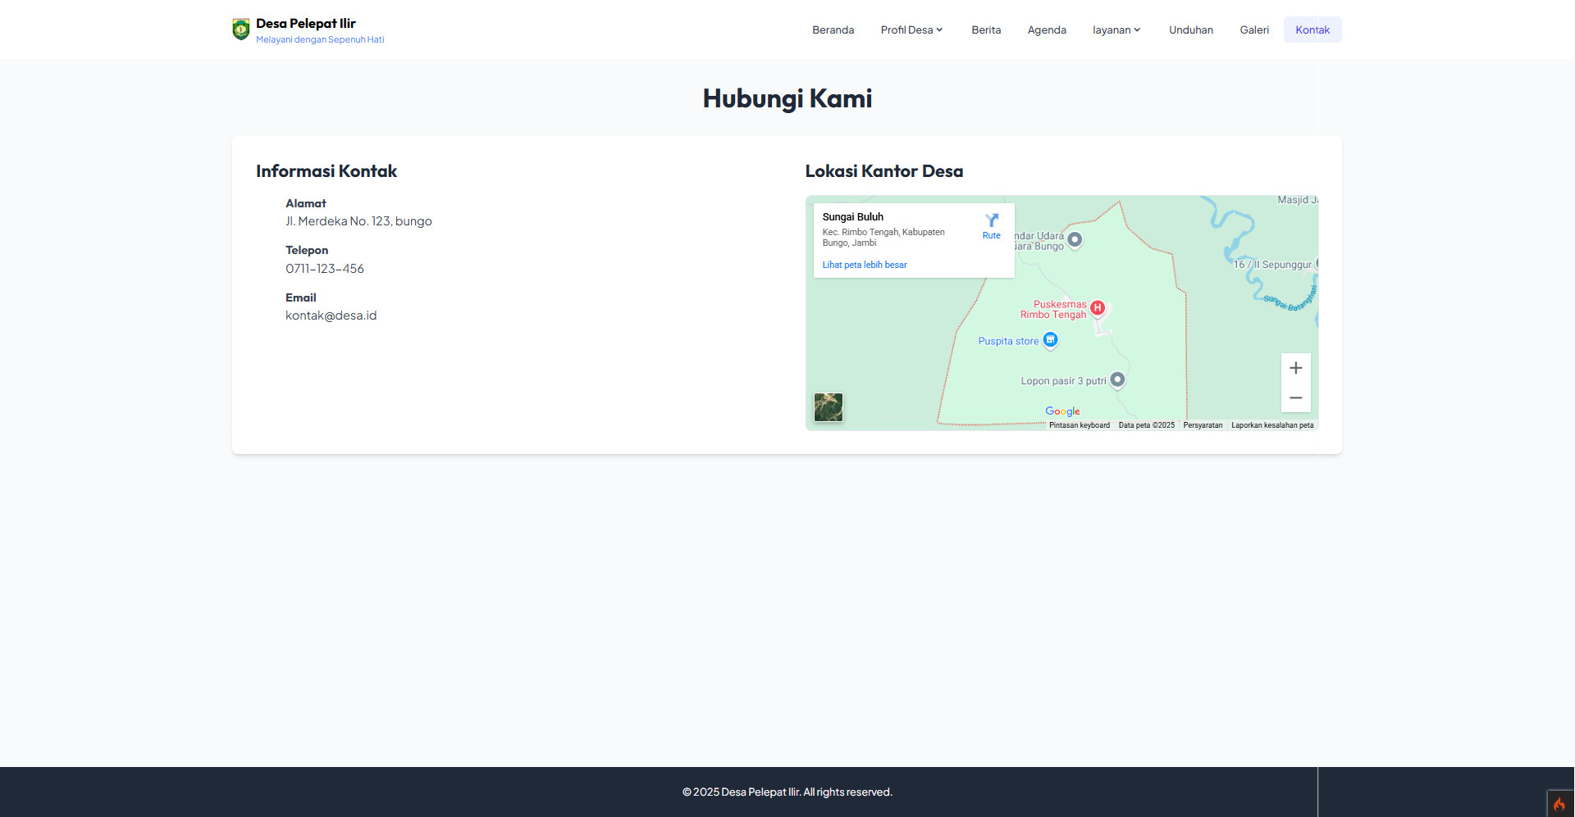
Task: Click the Desa Pelepat Ilir crest logo
Action: pyautogui.click(x=240, y=28)
